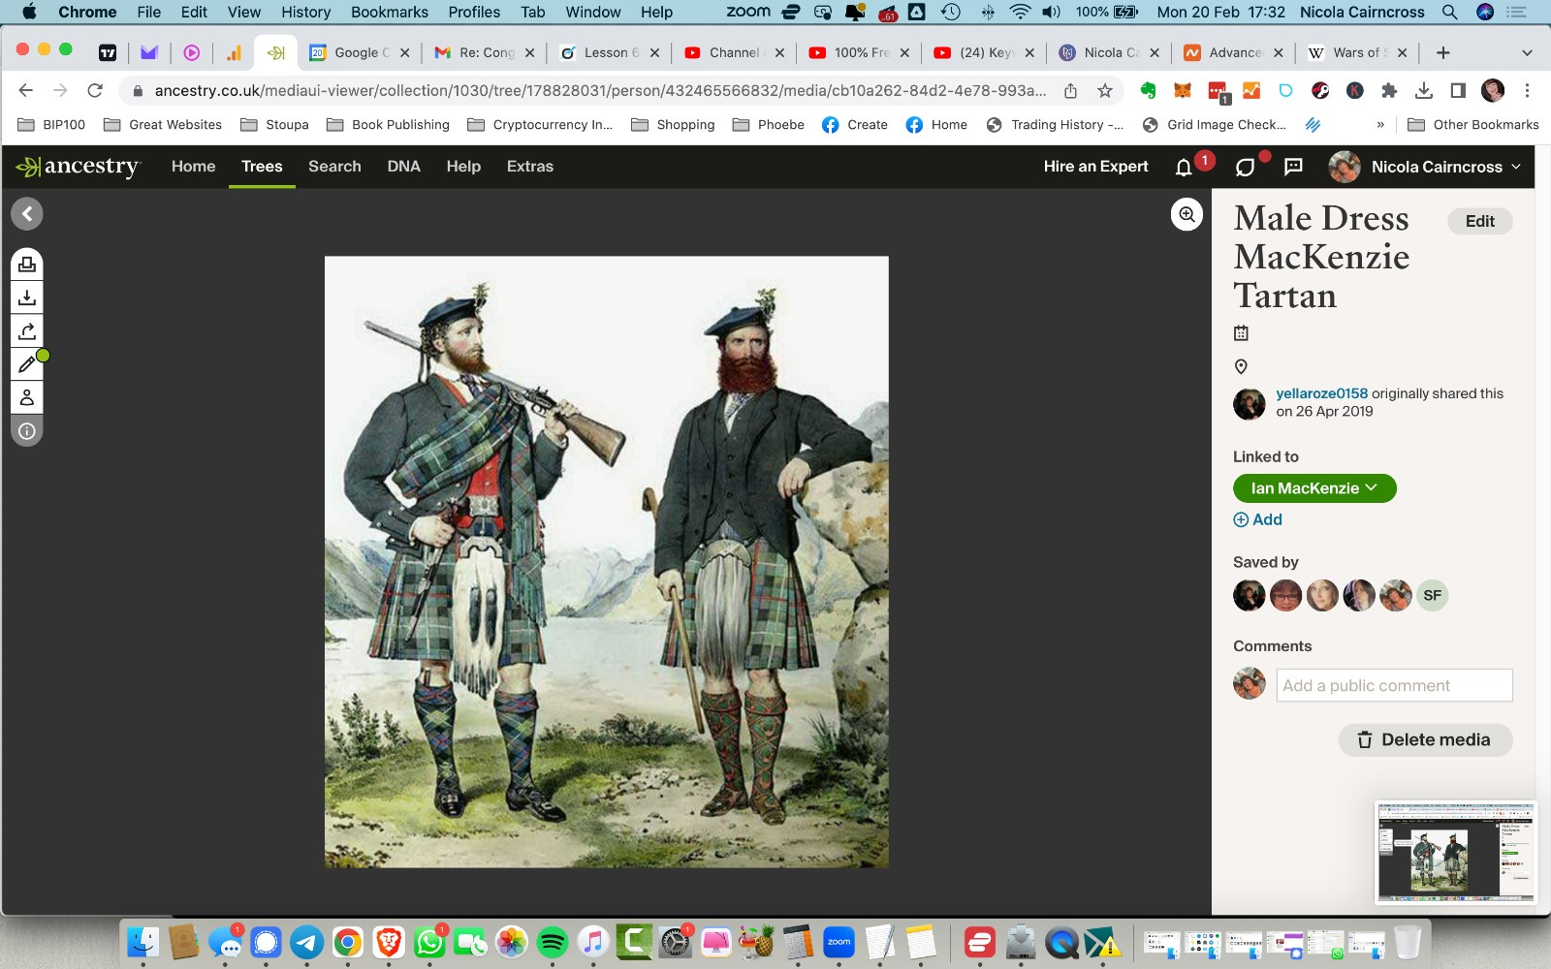Open a new Chrome tab with plus
The width and height of the screenshot is (1551, 969).
click(1443, 52)
